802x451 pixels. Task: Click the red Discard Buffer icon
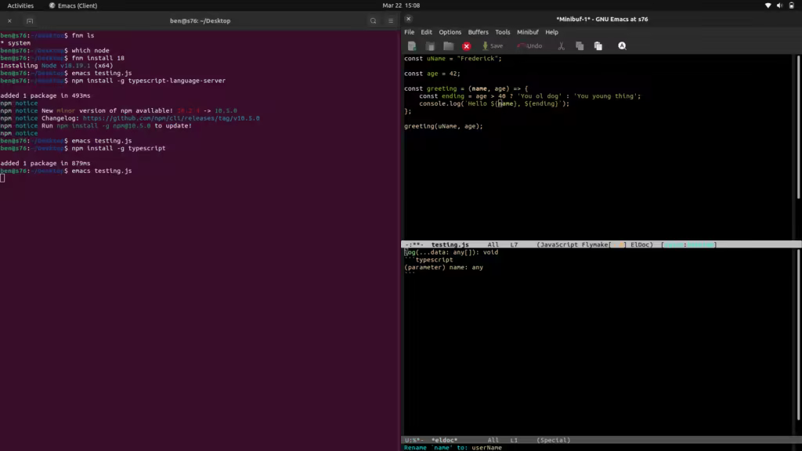(x=467, y=46)
